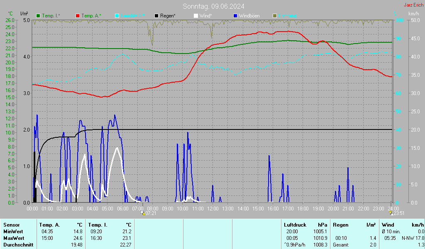Select the cyan Feuchte A. legend square

click(117, 16)
